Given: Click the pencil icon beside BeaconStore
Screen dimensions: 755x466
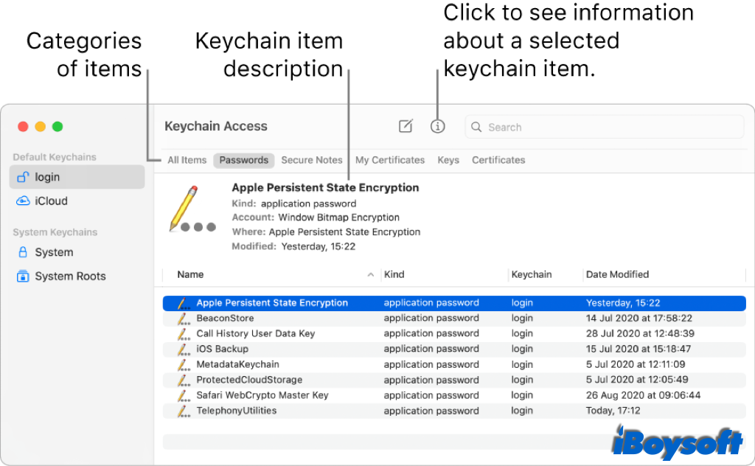Looking at the screenshot, I should click(x=184, y=319).
